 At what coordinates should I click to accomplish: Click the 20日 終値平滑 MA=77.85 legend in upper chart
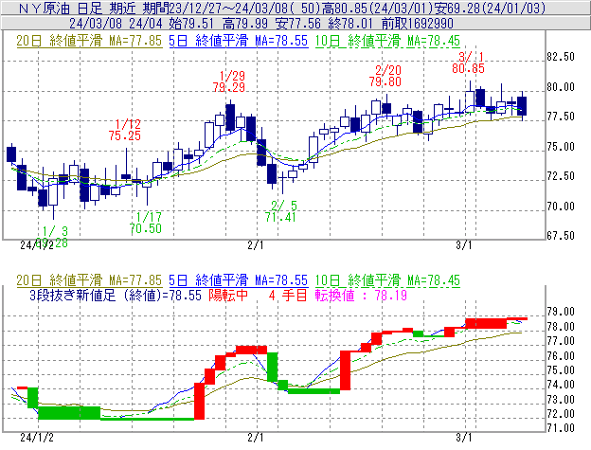pyautogui.click(x=89, y=41)
